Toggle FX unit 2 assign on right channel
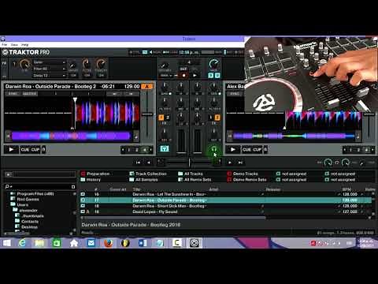Viewport: 378px width, 284px height. [217, 118]
